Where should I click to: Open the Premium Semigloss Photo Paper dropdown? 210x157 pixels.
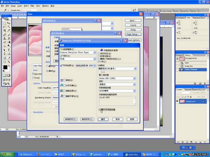(x=94, y=52)
